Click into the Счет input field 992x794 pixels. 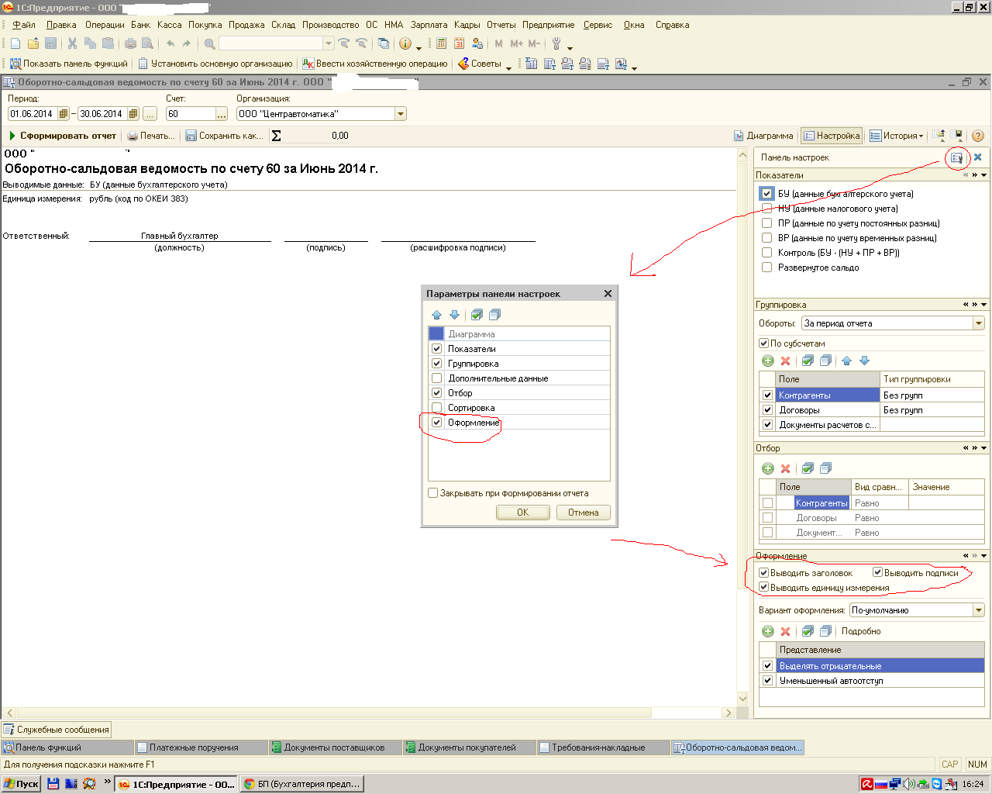pyautogui.click(x=190, y=114)
